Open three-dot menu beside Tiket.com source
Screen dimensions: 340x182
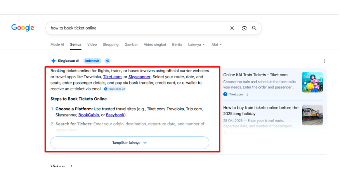[247, 94]
